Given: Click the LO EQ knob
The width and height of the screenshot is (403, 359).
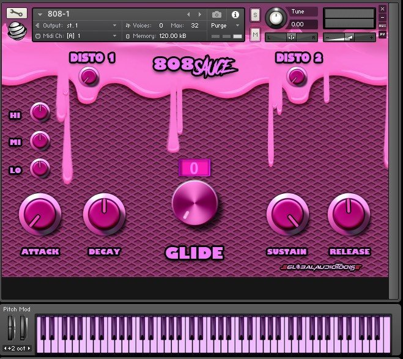Looking at the screenshot, I should click(40, 168).
